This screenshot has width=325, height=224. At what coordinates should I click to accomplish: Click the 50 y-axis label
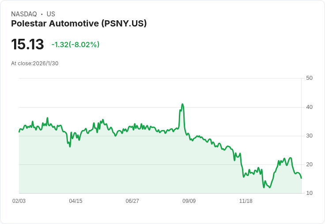tap(309, 78)
